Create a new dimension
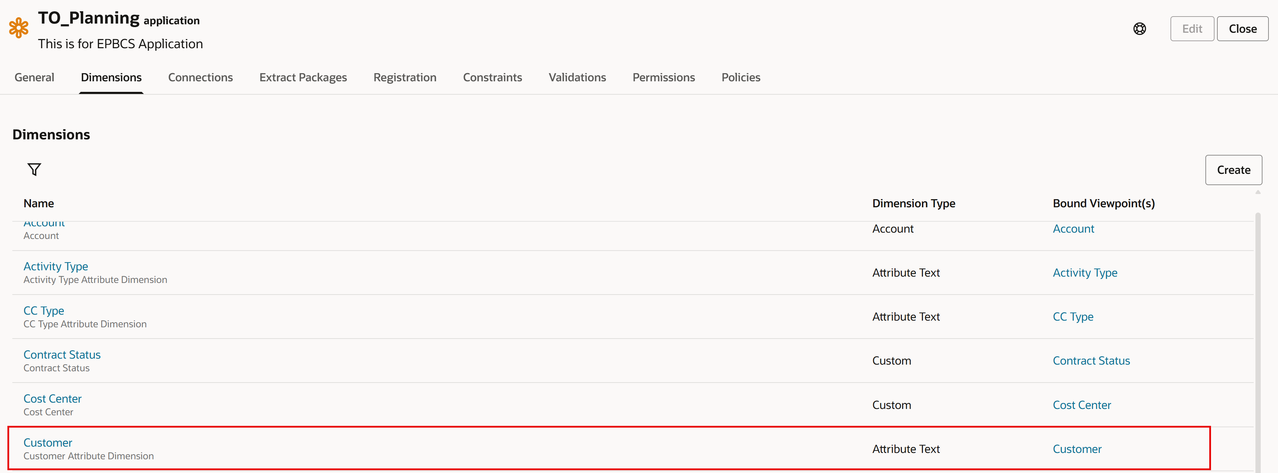This screenshot has height=473, width=1278. (1233, 170)
